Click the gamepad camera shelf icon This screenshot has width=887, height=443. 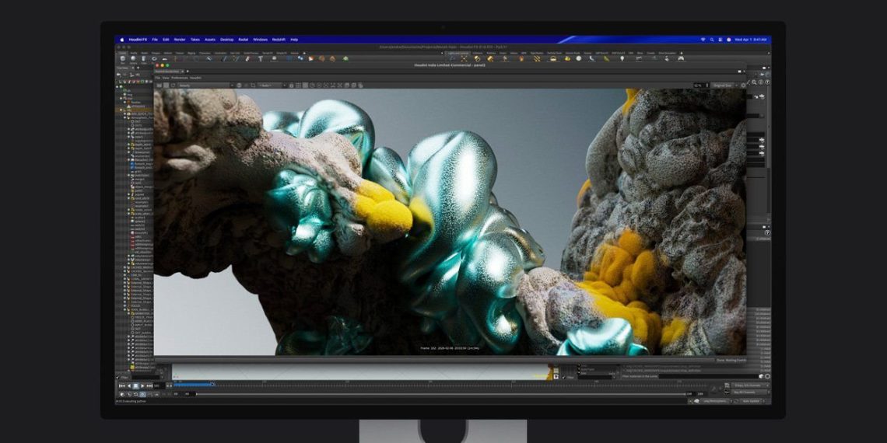681,58
